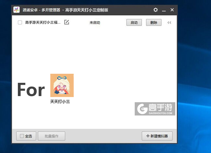Open the 批量操作 batch operations menu
211x153 pixels.
[52, 136]
